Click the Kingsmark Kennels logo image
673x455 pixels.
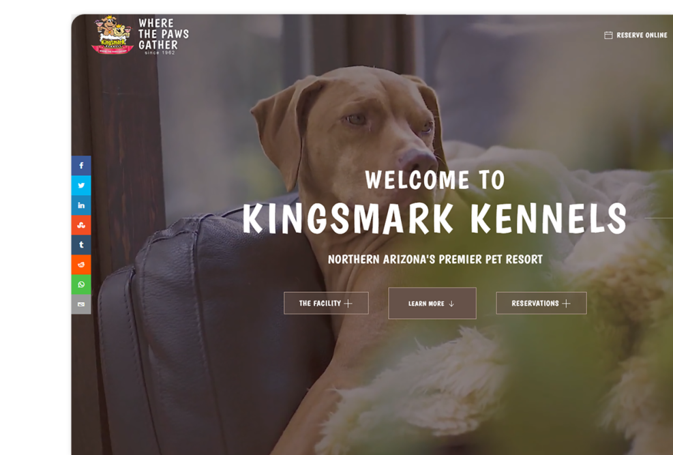pos(113,35)
